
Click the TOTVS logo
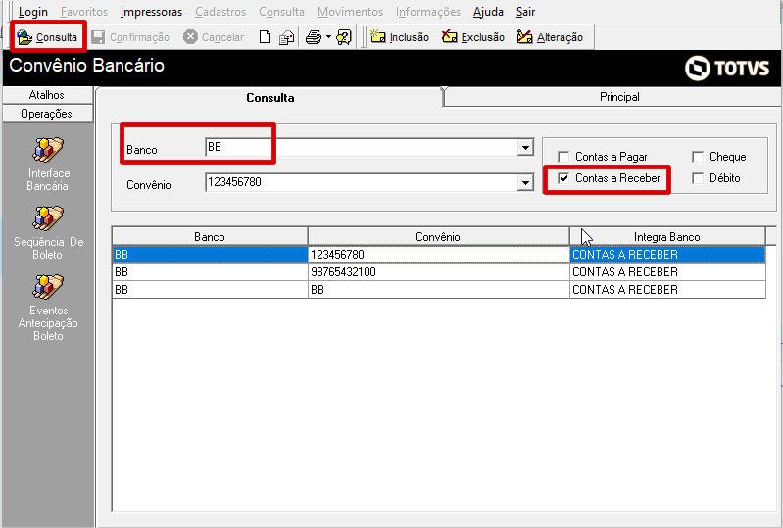click(726, 68)
